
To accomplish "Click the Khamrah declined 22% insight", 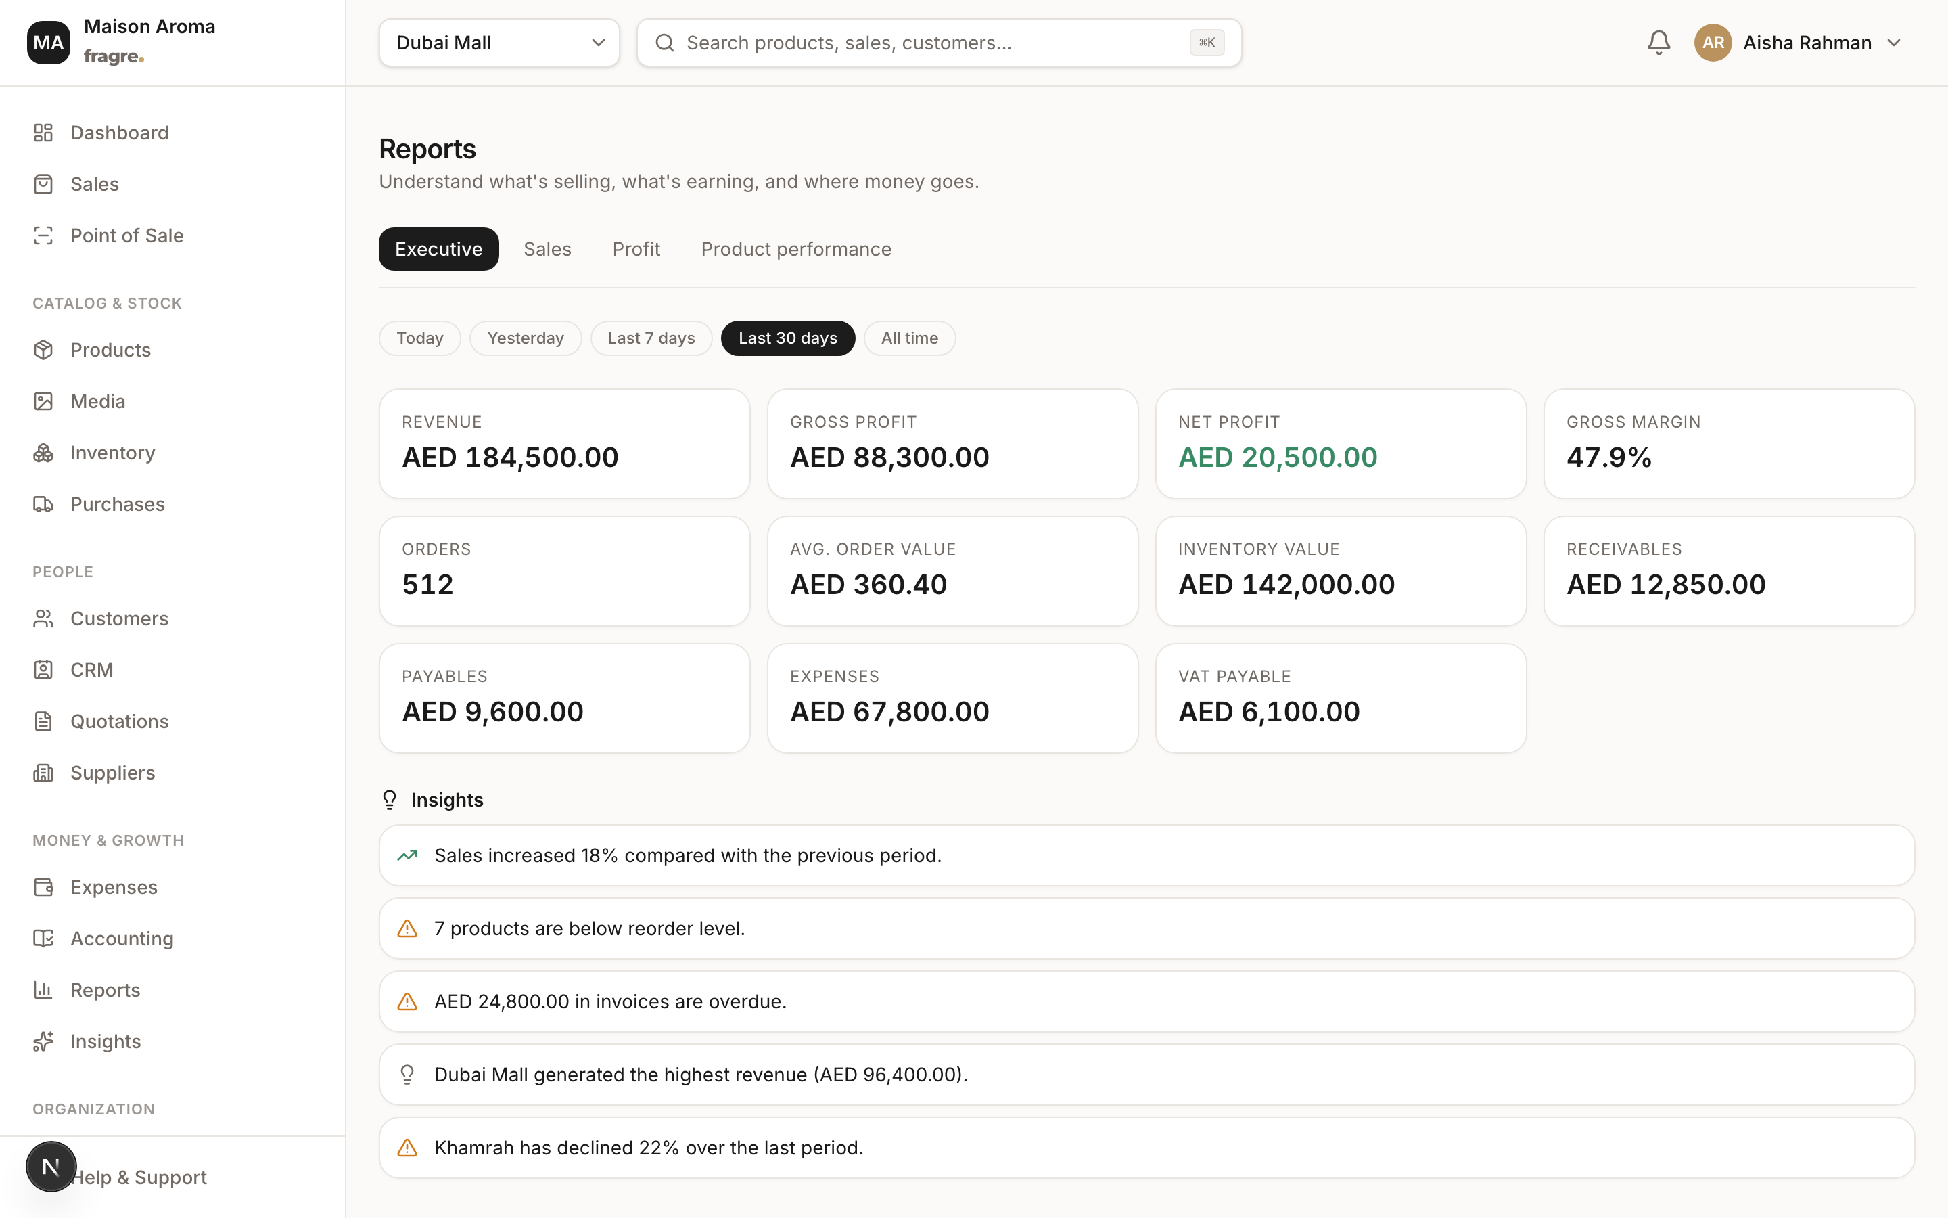I will (x=1146, y=1147).
